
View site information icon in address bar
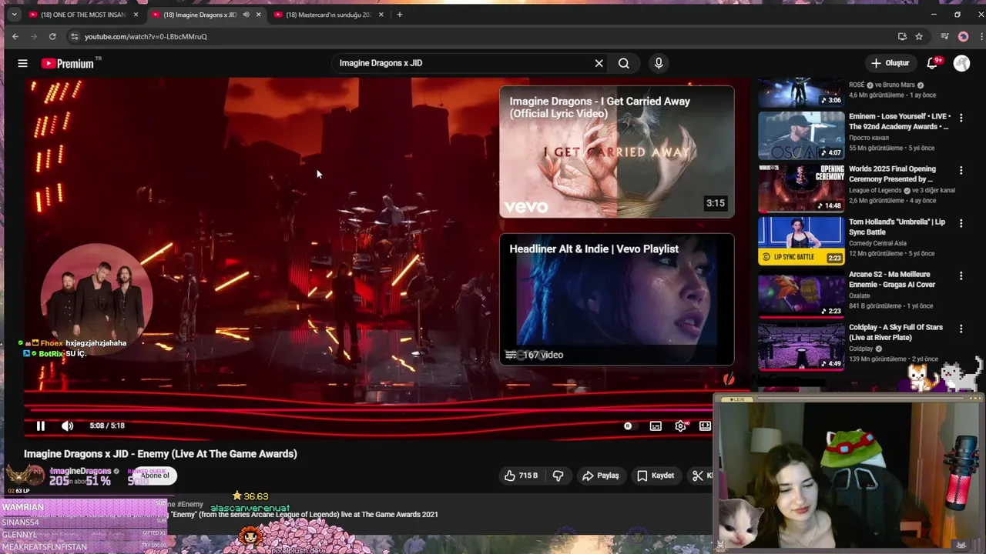click(74, 36)
